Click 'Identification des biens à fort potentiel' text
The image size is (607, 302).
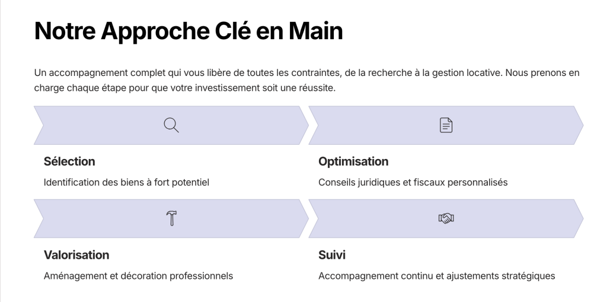(126, 182)
